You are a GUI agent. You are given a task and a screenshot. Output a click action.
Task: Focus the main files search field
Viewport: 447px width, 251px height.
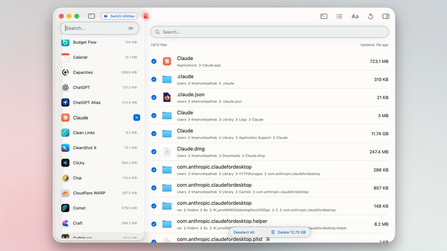coord(269,32)
